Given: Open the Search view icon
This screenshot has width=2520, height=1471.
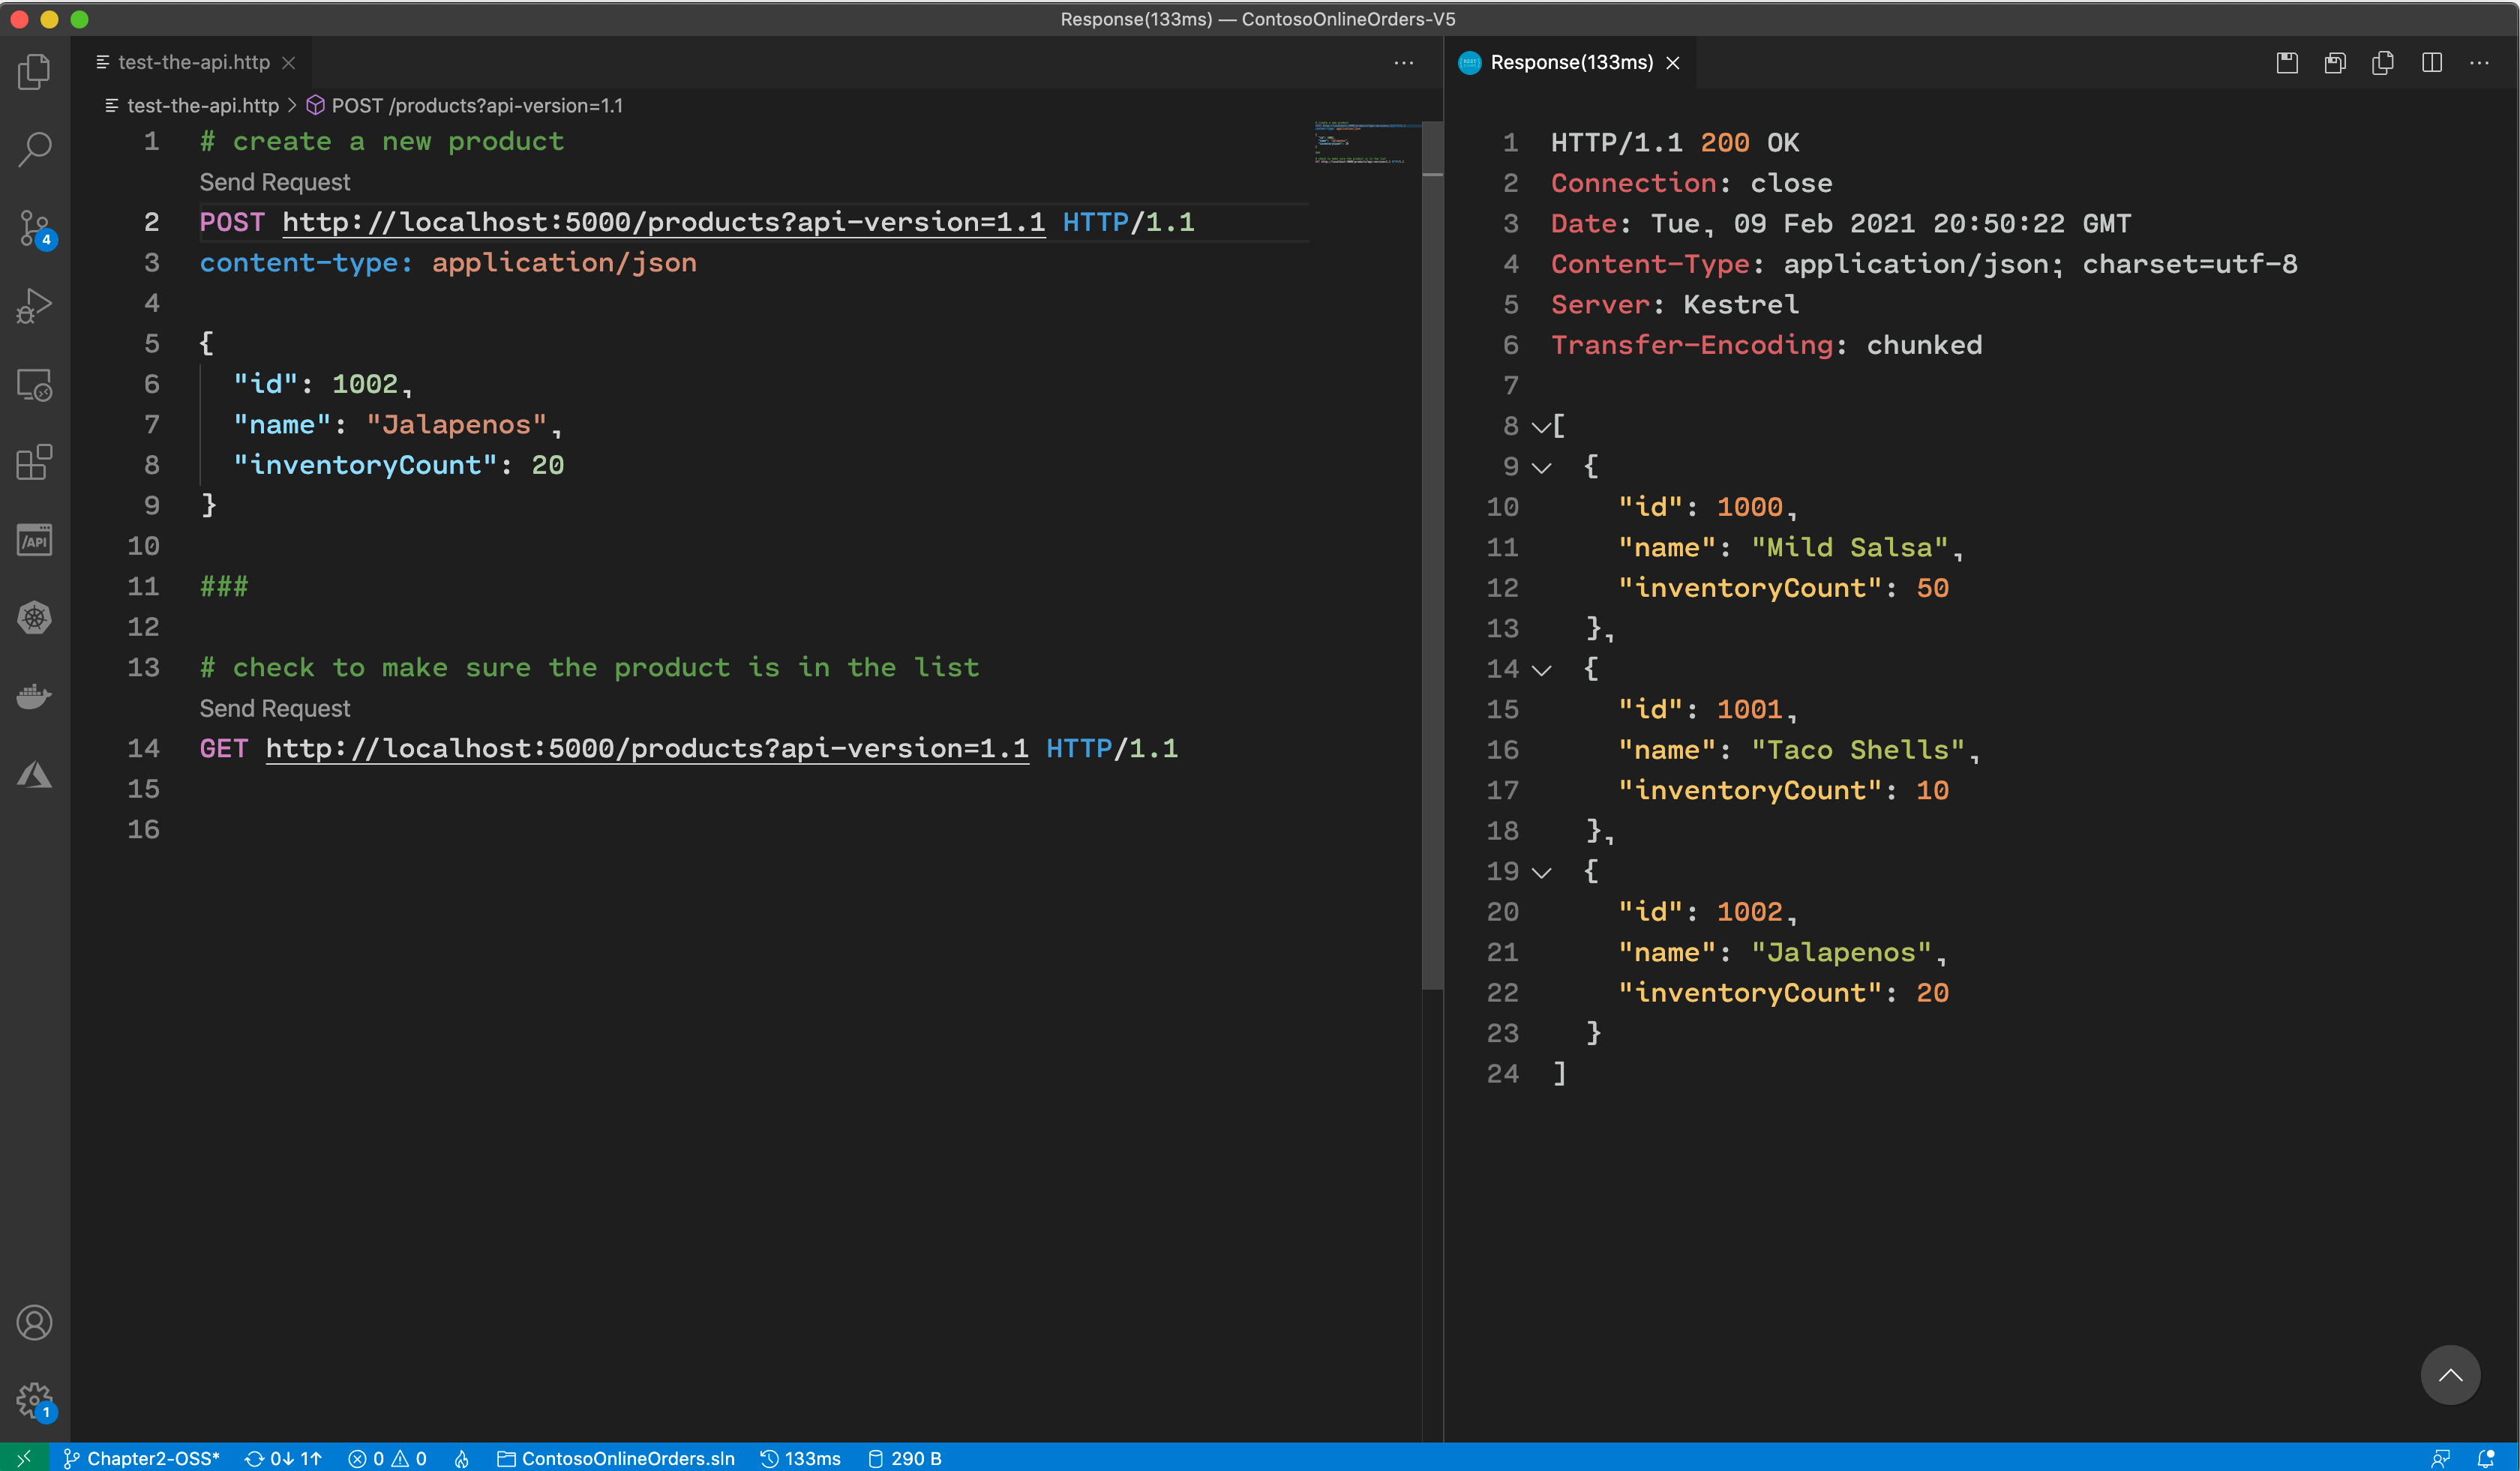Looking at the screenshot, I should (34, 150).
